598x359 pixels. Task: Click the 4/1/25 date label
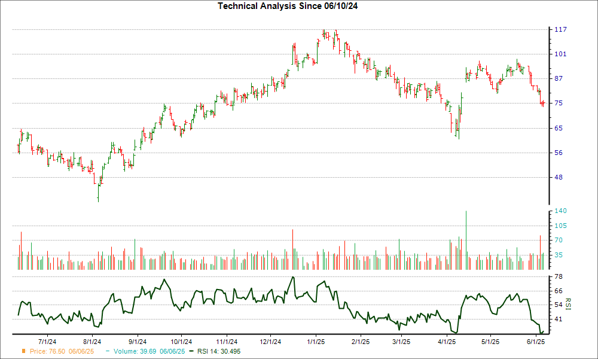[x=447, y=342]
